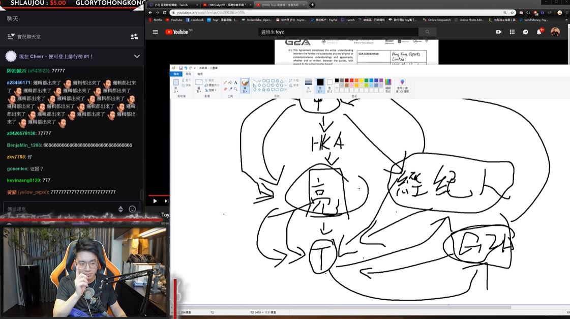Open the chat emoji picker
The image size is (570, 319).
[x=132, y=209]
